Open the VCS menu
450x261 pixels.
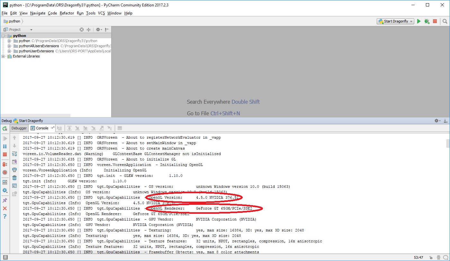[101, 13]
